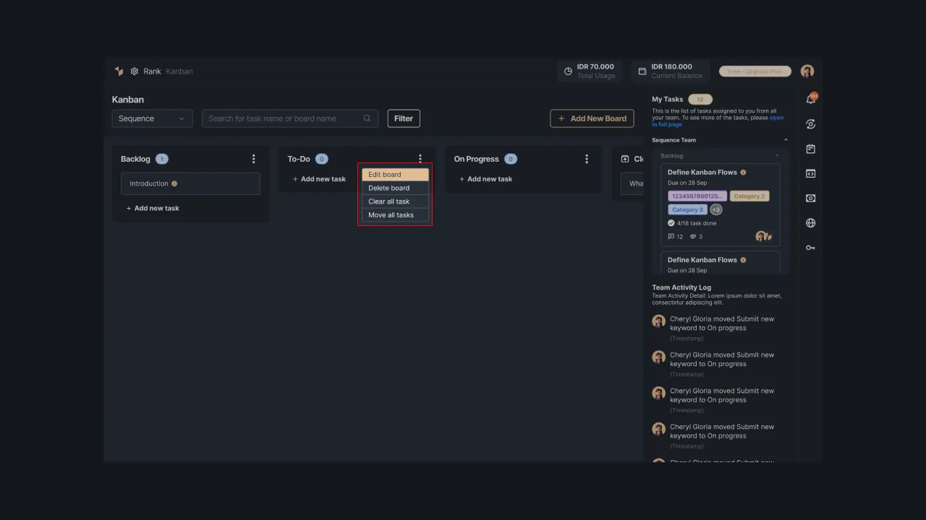
Task: Open the Sequence sorting dropdown
Action: click(152, 118)
